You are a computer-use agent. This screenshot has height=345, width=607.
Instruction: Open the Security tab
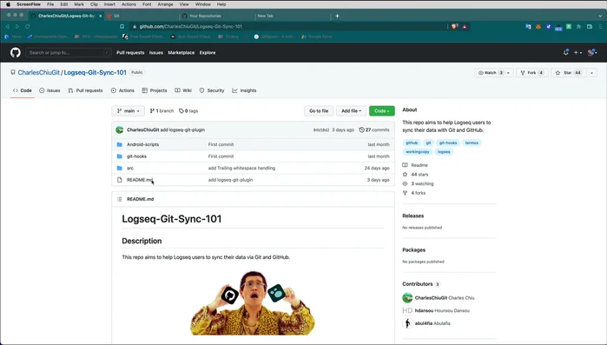pos(212,90)
